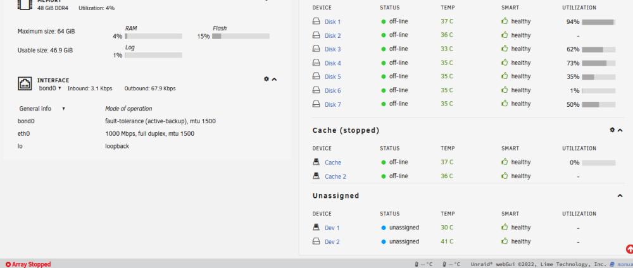Image resolution: width=633 pixels, height=268 pixels.
Task: Click the Disk 2 drive icon
Action: coord(316,35)
